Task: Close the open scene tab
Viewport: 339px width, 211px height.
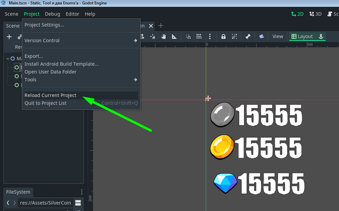Action: (151, 26)
